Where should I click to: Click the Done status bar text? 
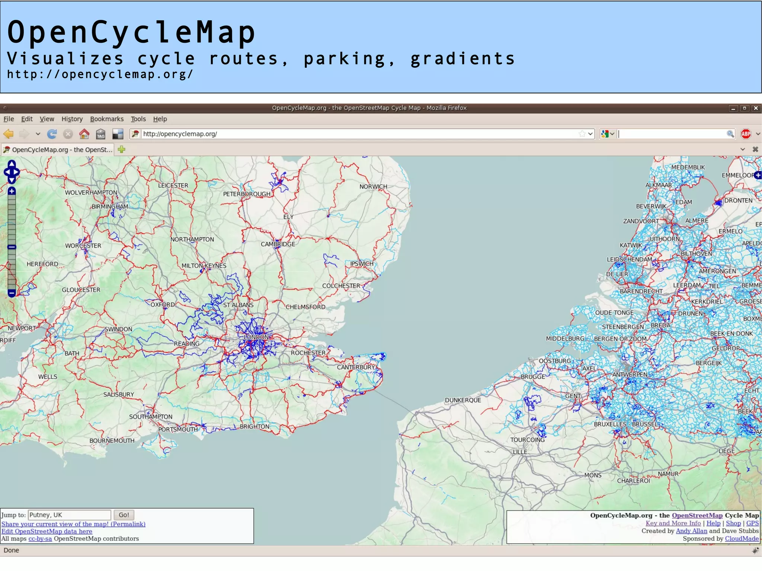11,551
